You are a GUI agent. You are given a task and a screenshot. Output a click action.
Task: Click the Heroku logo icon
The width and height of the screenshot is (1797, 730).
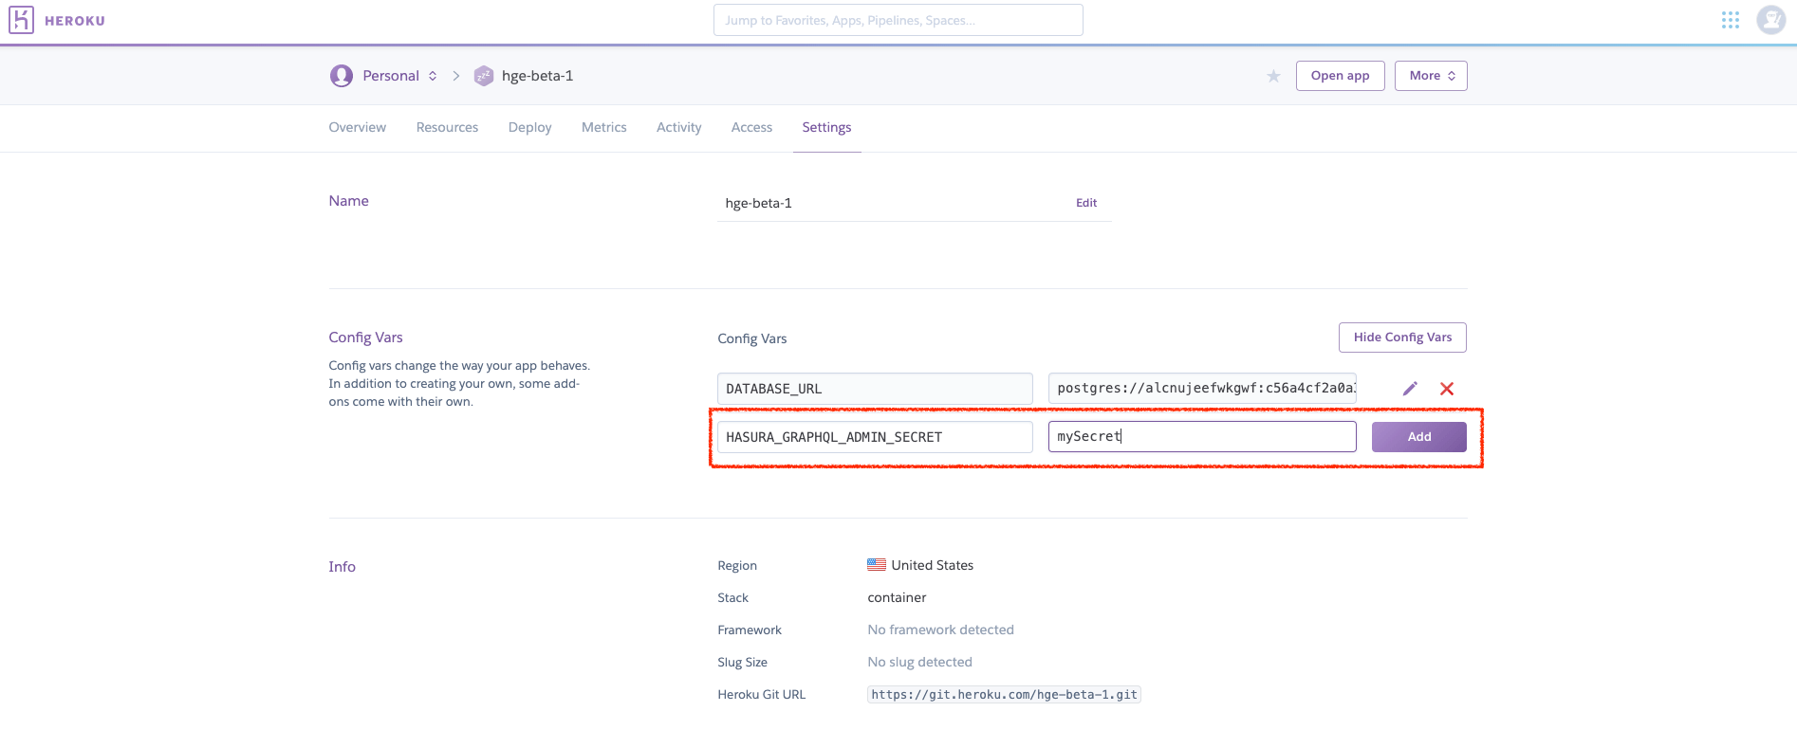21,20
